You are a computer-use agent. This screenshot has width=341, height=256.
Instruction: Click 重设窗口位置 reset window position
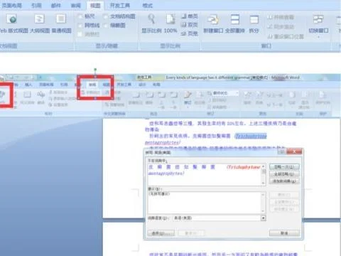point(286,36)
